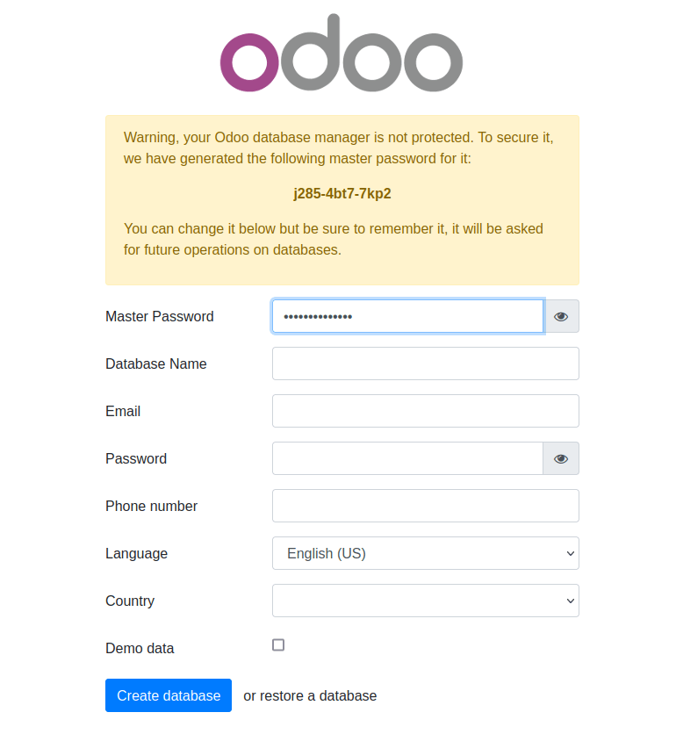Screen dimensions: 676x734
Task: Reveal Master Password using its eye icon
Action: coord(561,316)
